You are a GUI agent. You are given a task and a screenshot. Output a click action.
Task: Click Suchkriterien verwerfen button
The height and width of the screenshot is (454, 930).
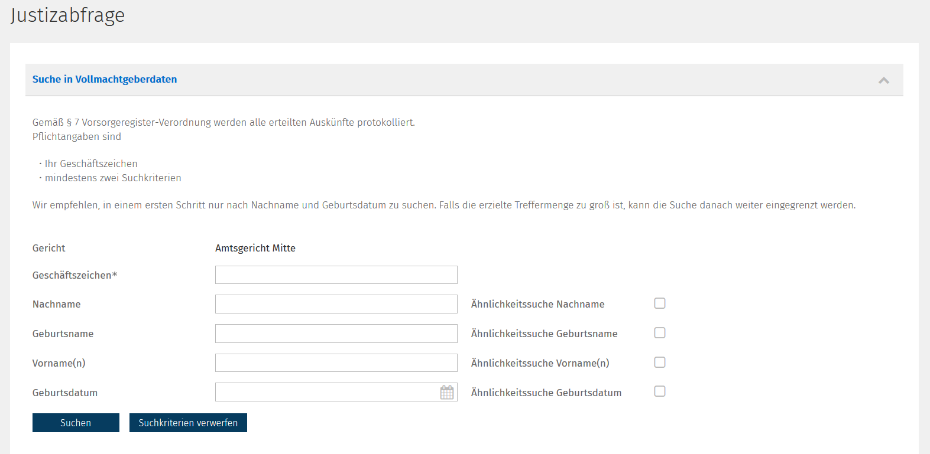tap(188, 423)
